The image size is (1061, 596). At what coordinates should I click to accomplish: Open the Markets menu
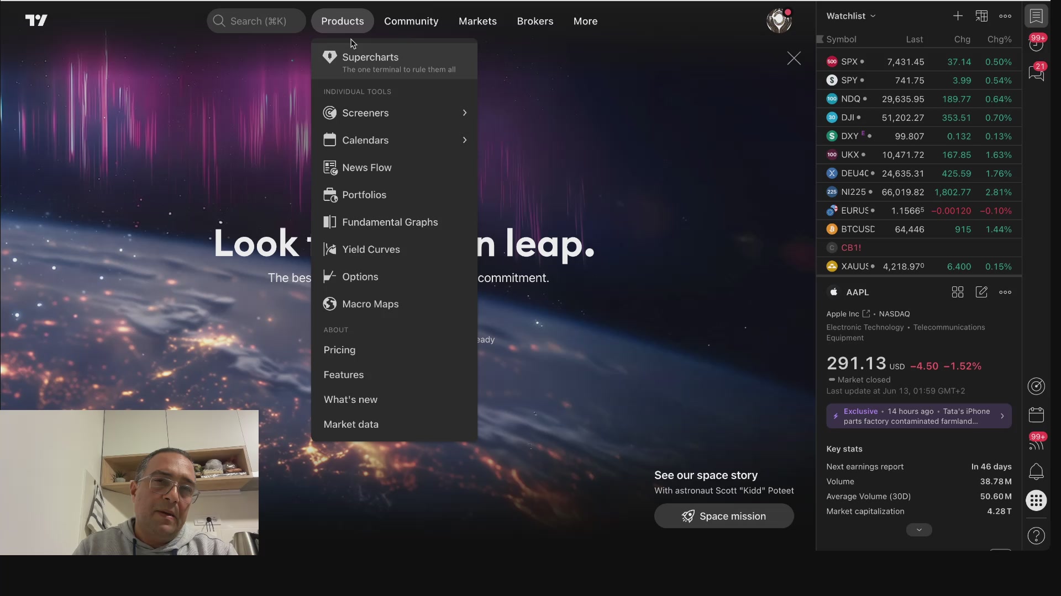(x=477, y=21)
